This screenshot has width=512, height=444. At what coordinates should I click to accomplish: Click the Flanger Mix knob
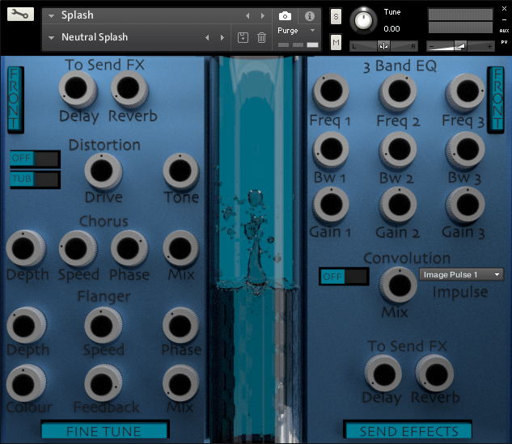point(180,384)
